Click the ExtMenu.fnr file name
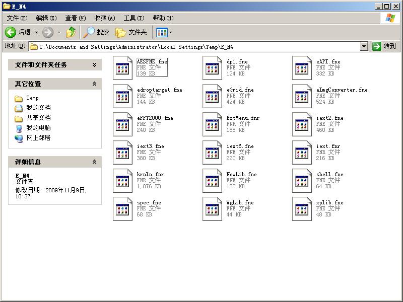403x302 pixels. click(x=243, y=118)
